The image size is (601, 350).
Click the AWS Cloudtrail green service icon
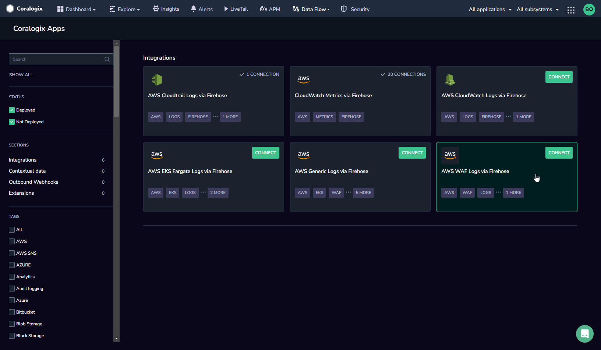point(157,79)
